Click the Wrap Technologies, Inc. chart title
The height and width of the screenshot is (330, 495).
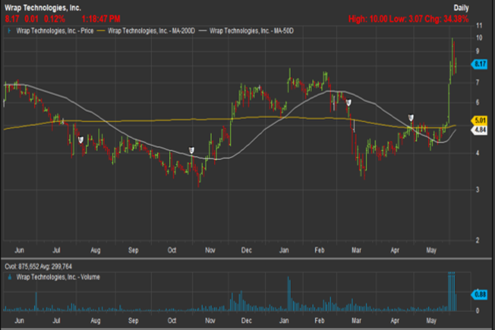point(43,8)
